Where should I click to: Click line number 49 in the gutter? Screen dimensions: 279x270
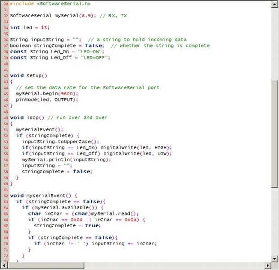[x=6, y=118]
